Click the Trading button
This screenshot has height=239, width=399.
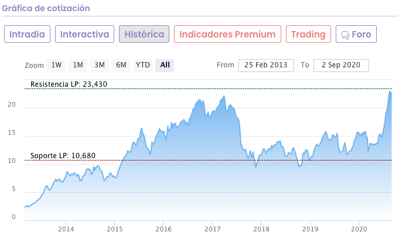click(308, 34)
